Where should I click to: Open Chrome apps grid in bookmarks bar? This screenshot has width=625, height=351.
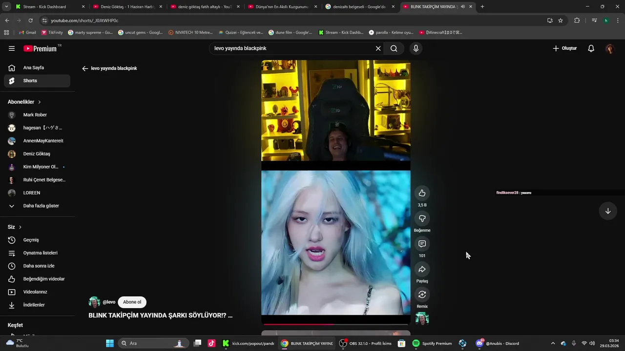click(6, 32)
